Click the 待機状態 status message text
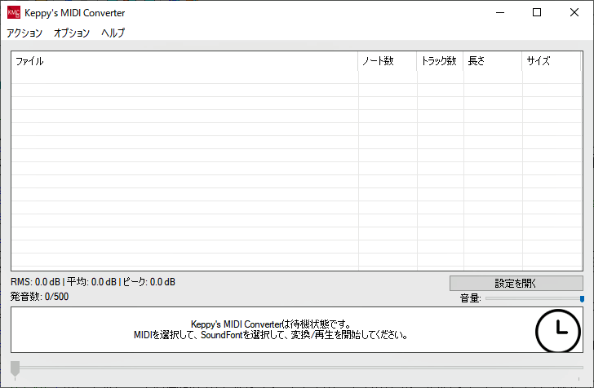 [271, 329]
